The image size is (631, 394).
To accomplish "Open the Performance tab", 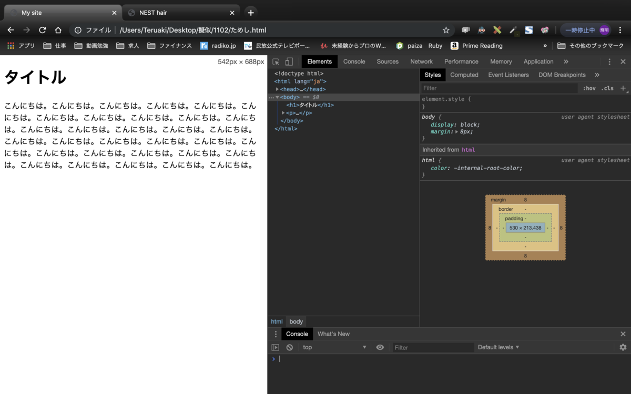I will point(461,61).
